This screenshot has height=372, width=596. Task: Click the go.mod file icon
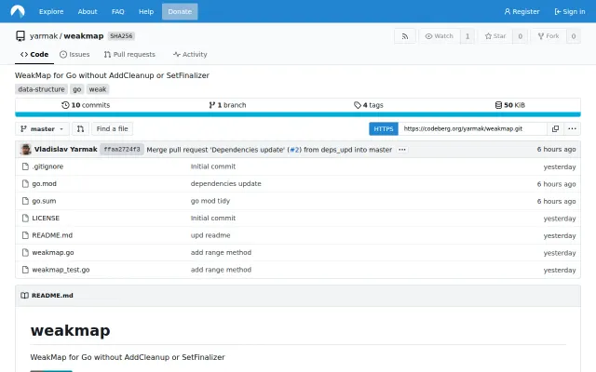coord(25,184)
